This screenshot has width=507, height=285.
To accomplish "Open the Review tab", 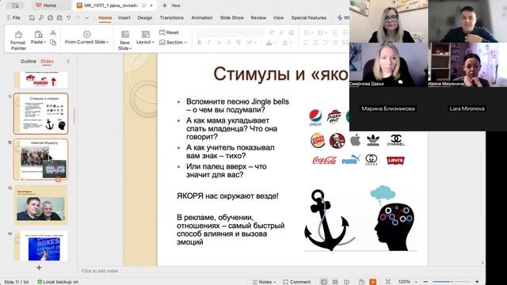I will (258, 17).
